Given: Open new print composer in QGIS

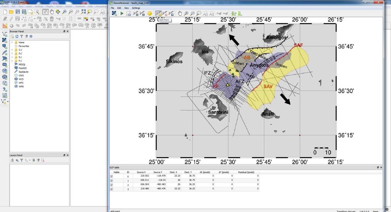Looking at the screenshot, I should 30,12.
